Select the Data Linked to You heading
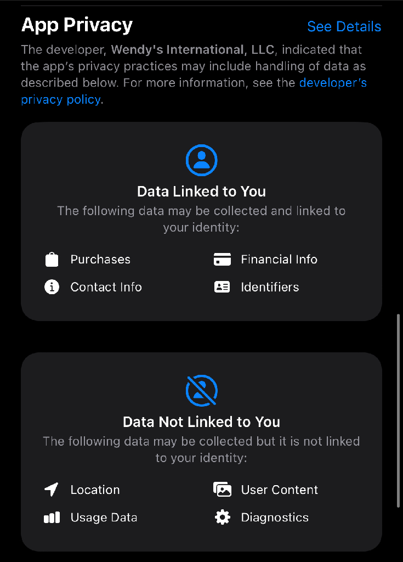The image size is (403, 562). tap(202, 192)
